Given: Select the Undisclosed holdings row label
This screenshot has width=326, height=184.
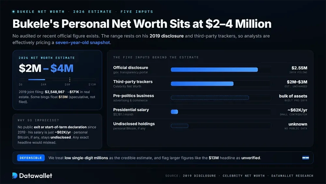Looking at the screenshot, I should pos(134,124).
